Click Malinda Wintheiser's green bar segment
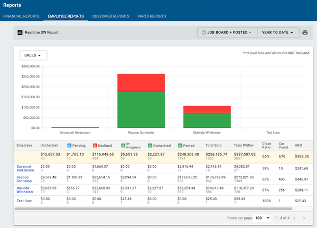 (207, 120)
